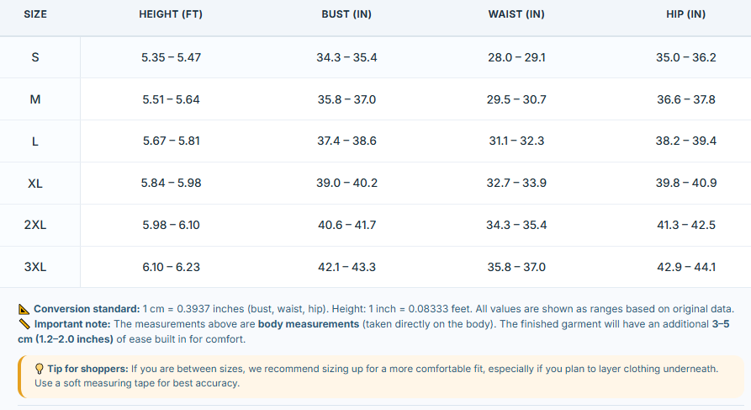Click the 31.1 – 32.3 waist value for L
Viewport: 751px width, 410px height.
pyautogui.click(x=516, y=141)
